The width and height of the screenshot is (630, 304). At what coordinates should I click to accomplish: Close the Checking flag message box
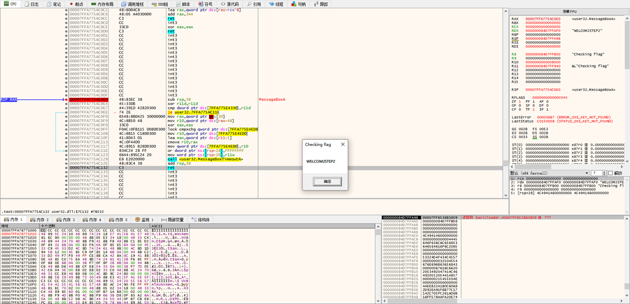click(x=342, y=144)
